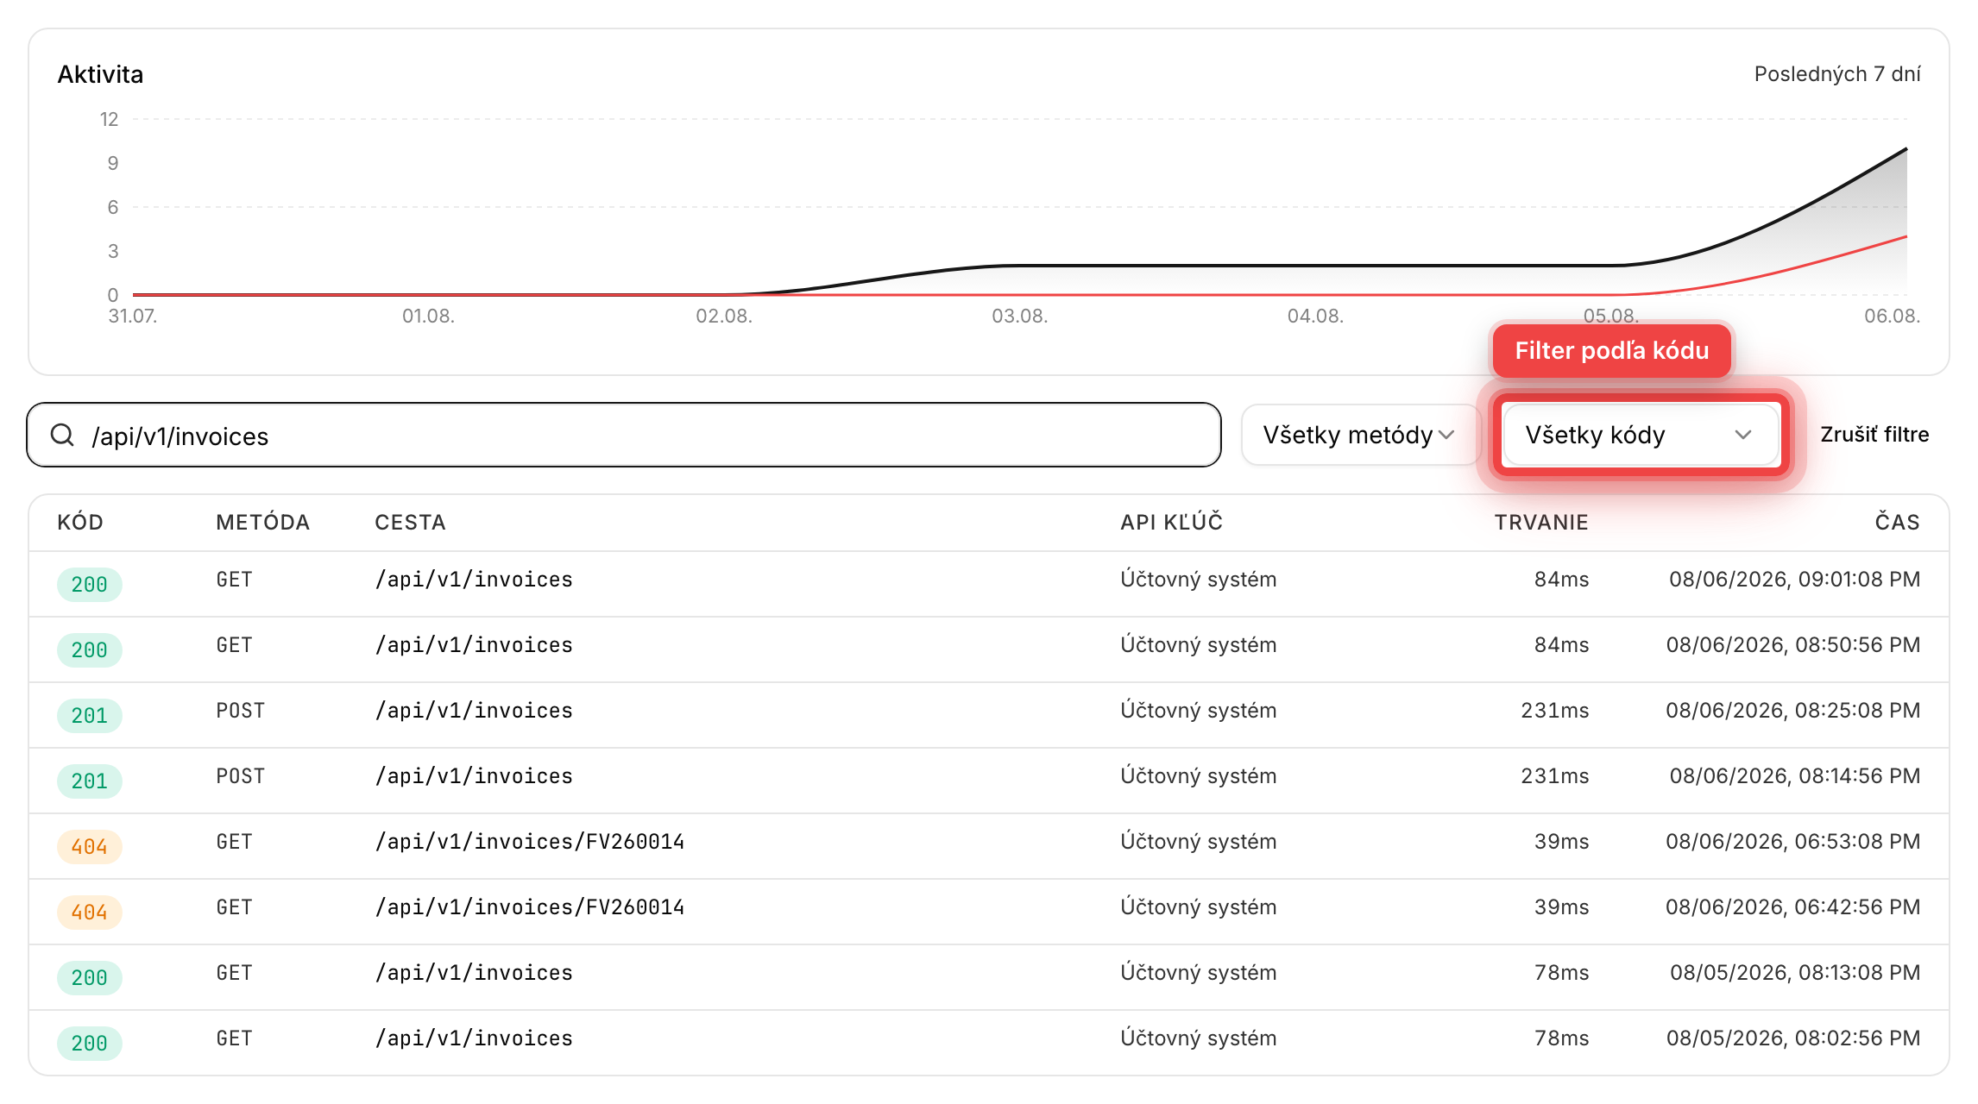Click the 404 badge at 06:42:56 PM
This screenshot has width=1978, height=1104.
pos(90,913)
